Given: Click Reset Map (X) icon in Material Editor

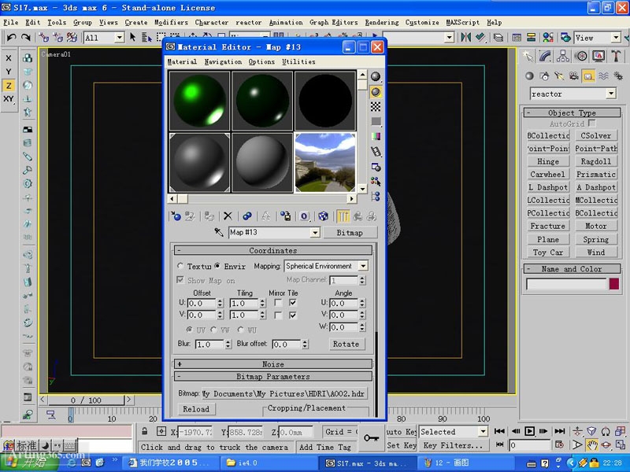Looking at the screenshot, I should pyautogui.click(x=228, y=216).
